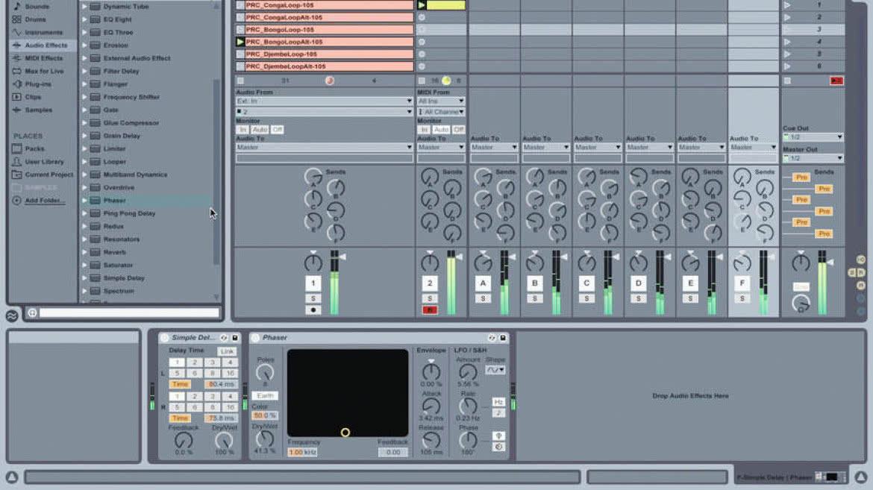Set track 1 Monitor to Auto

(260, 130)
